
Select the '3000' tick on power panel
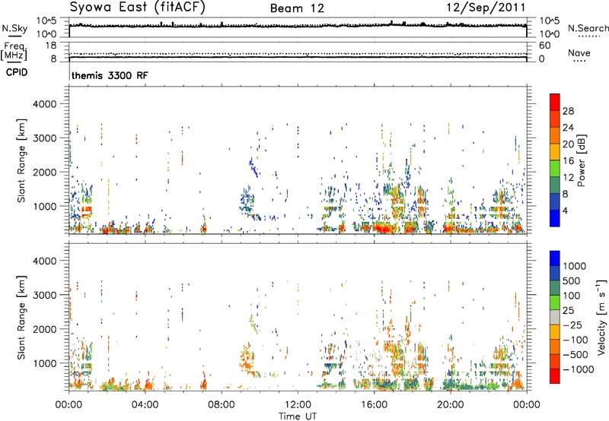coord(44,138)
